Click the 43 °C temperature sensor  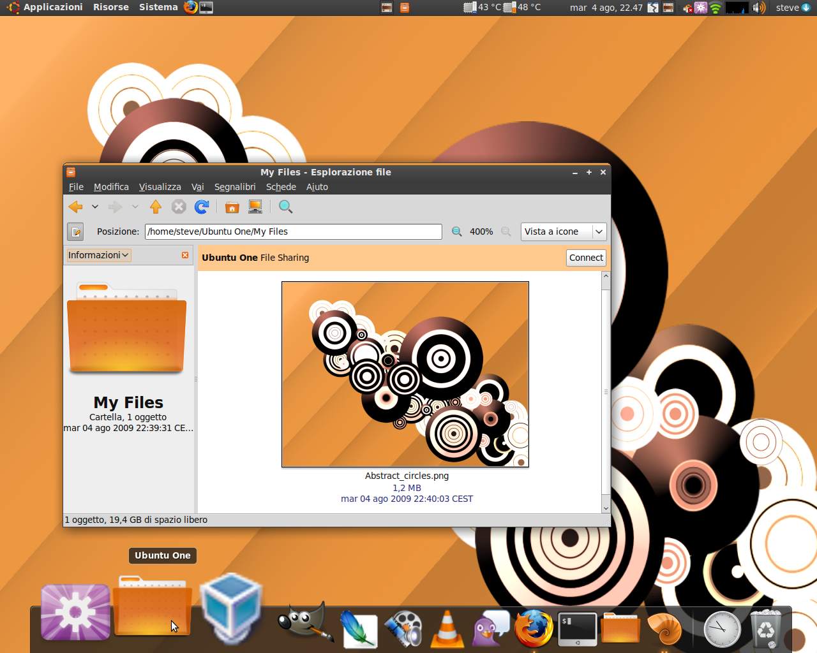(482, 8)
